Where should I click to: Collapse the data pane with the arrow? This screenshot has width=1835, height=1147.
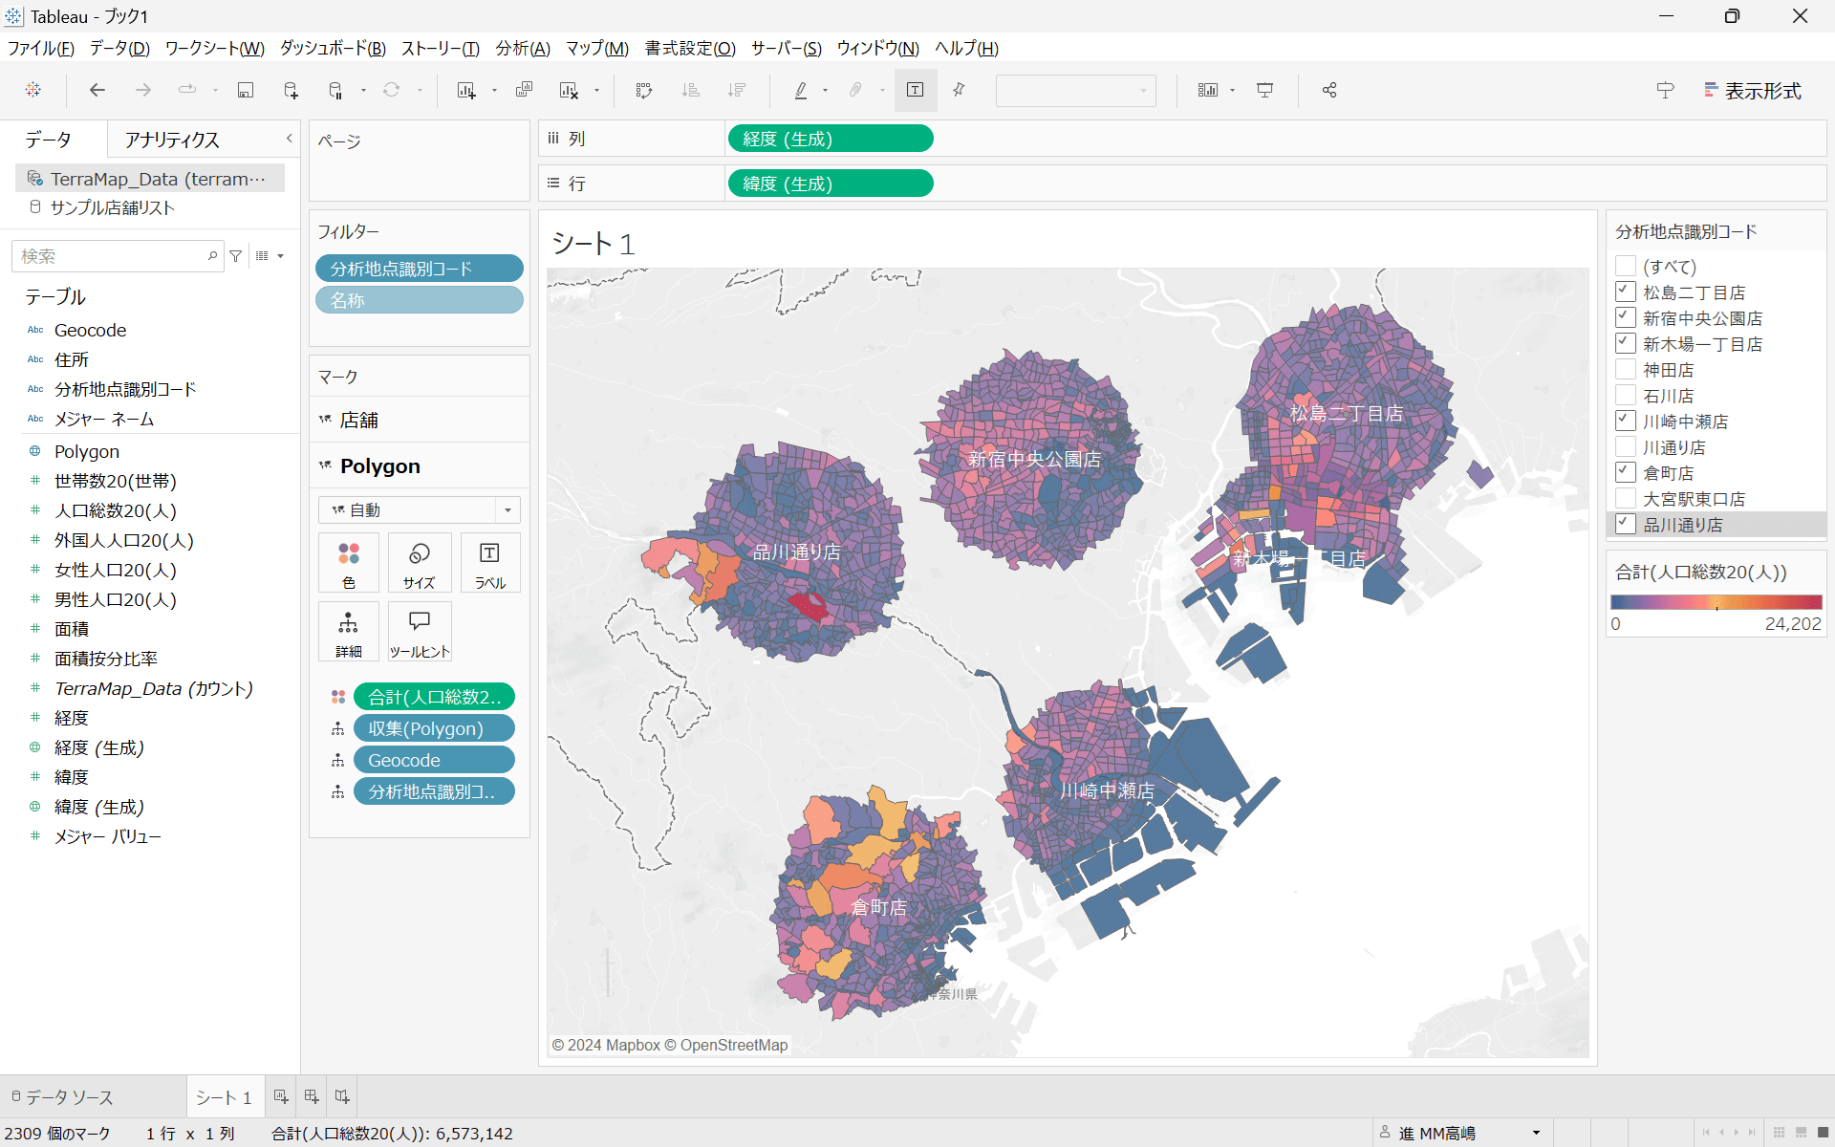tap(289, 139)
